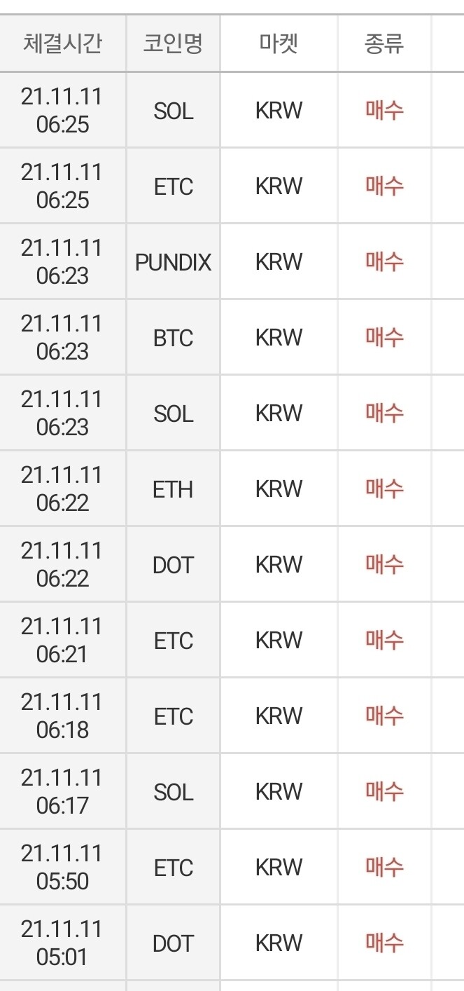Select the BTC trade at 06:23
Screen dimensions: 464x991
pos(172,337)
